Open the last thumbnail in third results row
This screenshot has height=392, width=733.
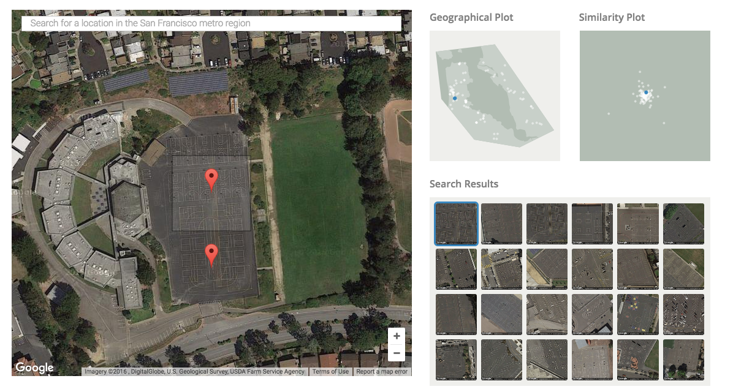pyautogui.click(x=683, y=314)
